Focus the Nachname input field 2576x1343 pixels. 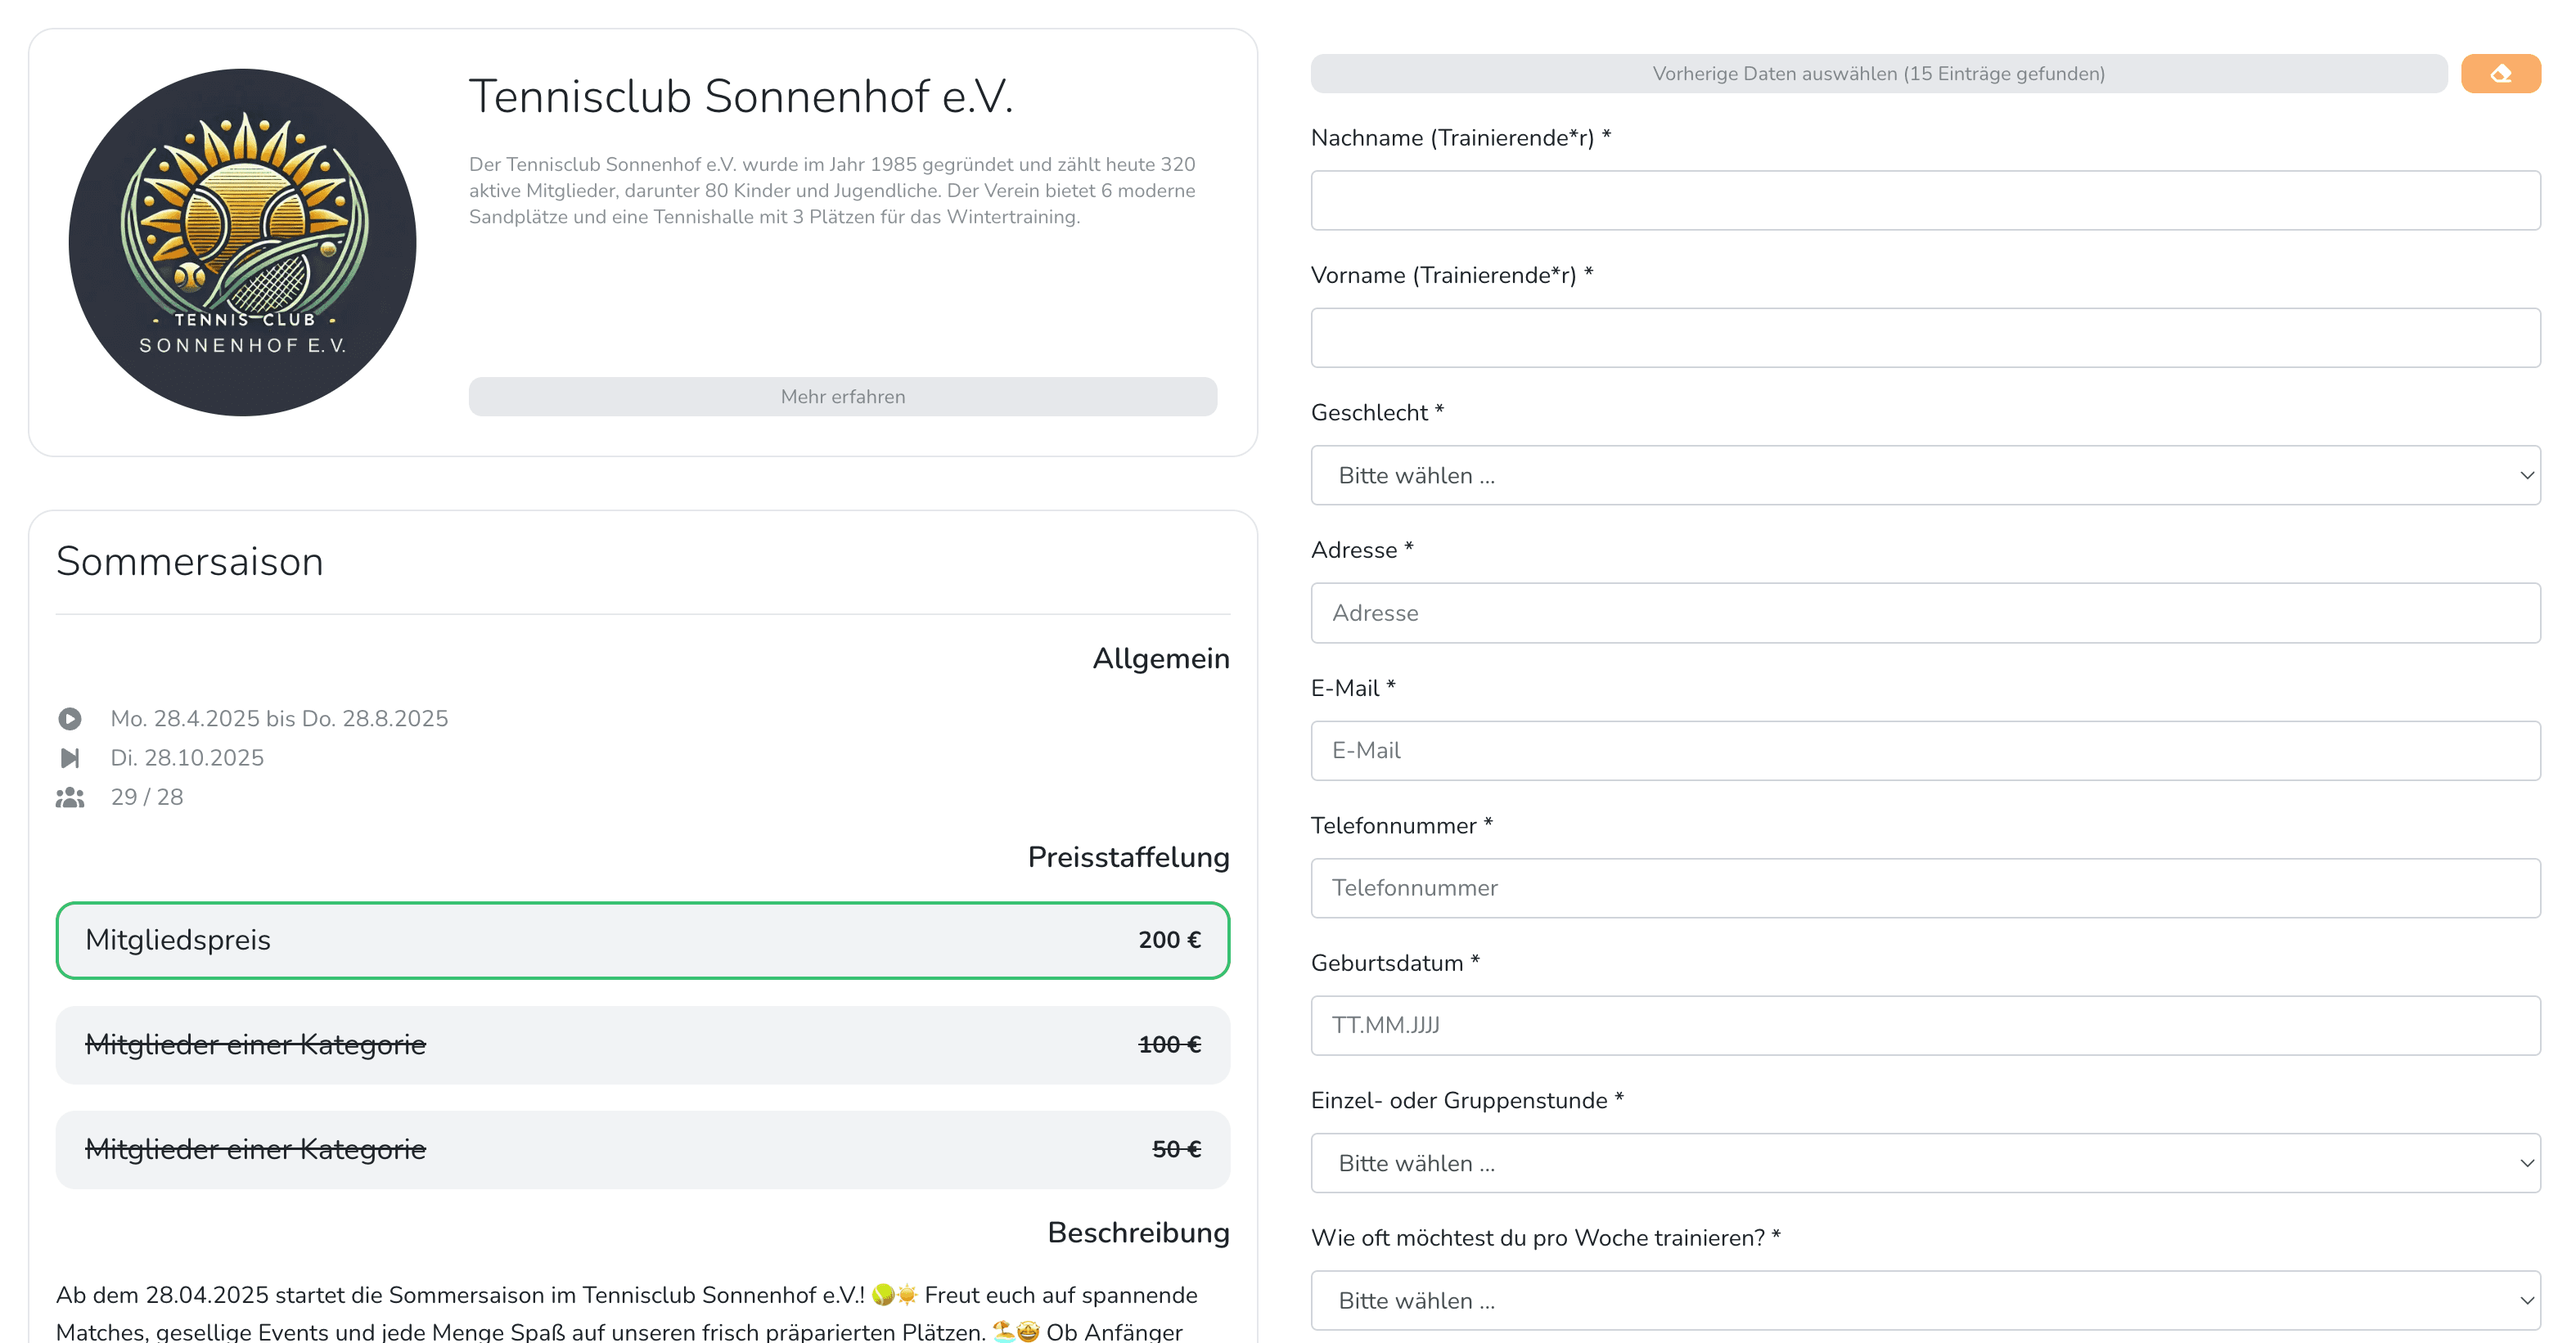click(1925, 201)
